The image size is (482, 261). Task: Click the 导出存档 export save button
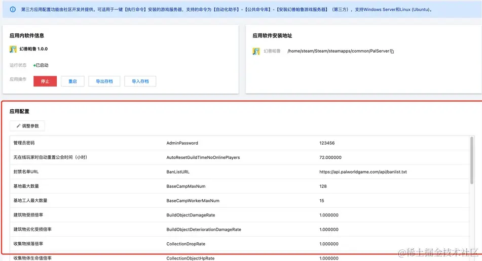104,81
